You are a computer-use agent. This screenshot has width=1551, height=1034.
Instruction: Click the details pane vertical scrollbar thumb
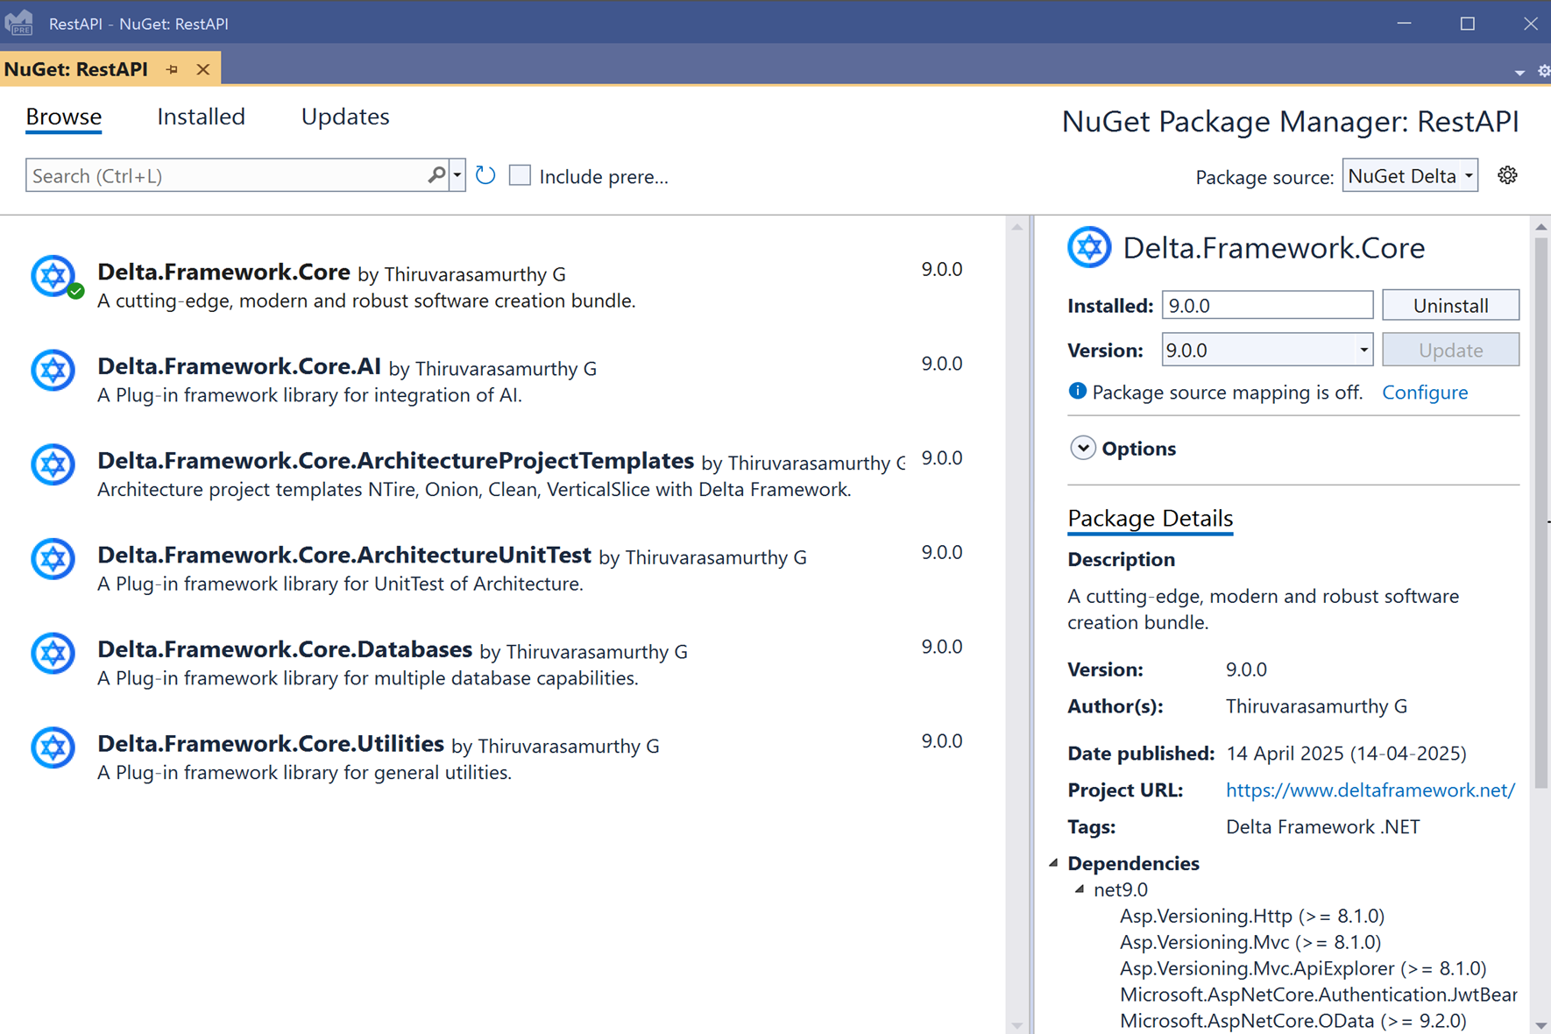coord(1541,513)
